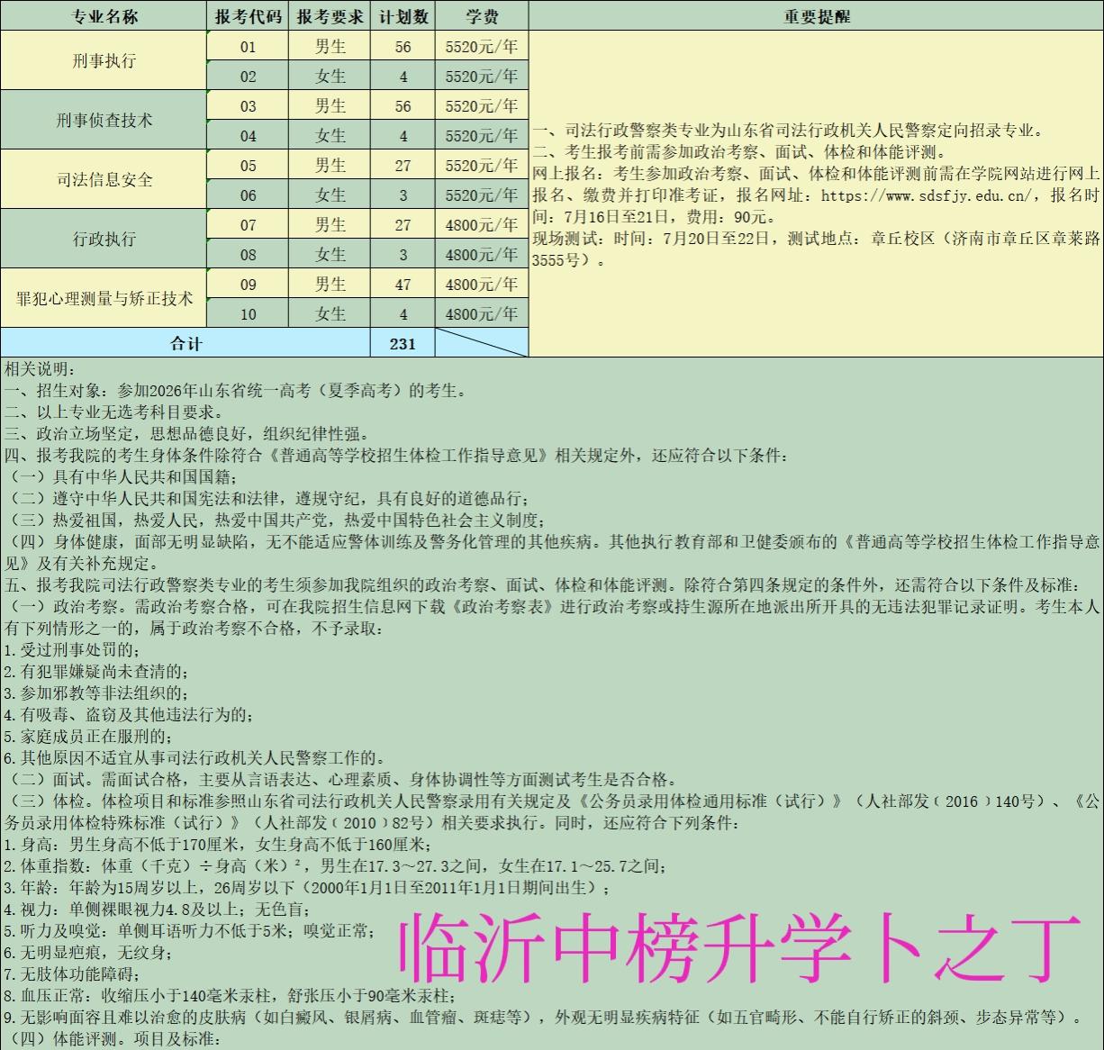Select code cell 02
Viewport: 1104px width, 1050px height.
click(x=249, y=77)
